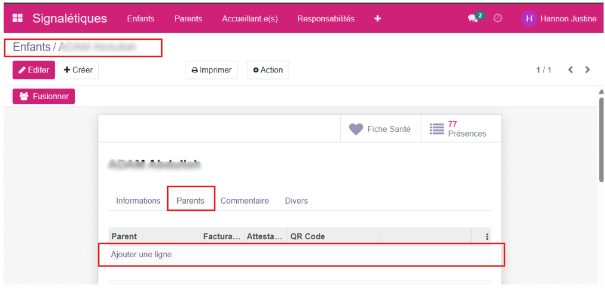Screen dimensions: 605x288
Task: Open the apps grid menu icon
Action: click(18, 18)
